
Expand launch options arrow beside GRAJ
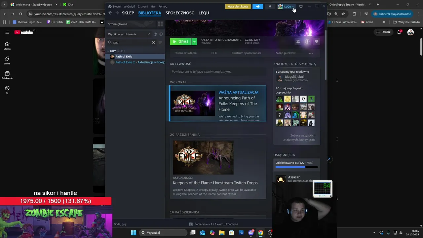point(194,42)
